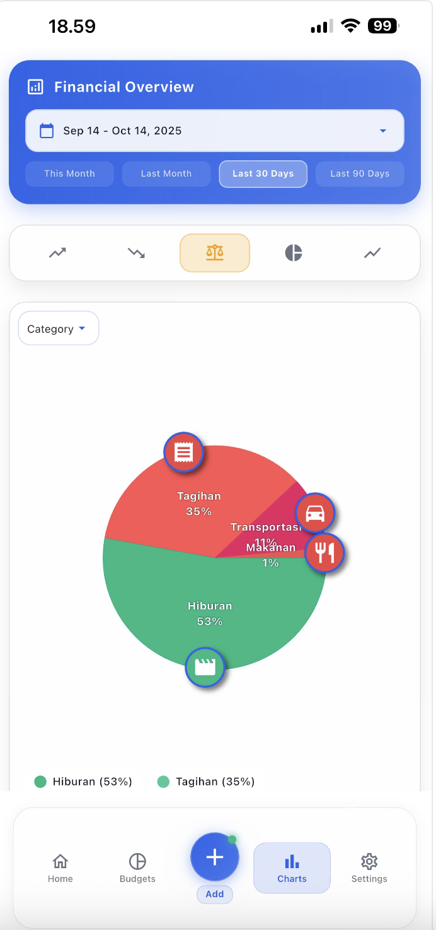The width and height of the screenshot is (436, 930).
Task: Click the utensils icon for Makanan
Action: click(x=324, y=553)
